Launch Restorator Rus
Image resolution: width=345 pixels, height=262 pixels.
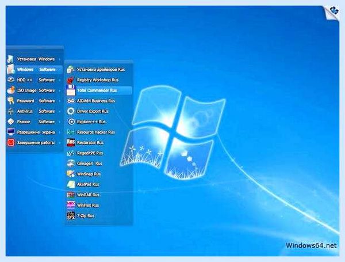[99, 143]
